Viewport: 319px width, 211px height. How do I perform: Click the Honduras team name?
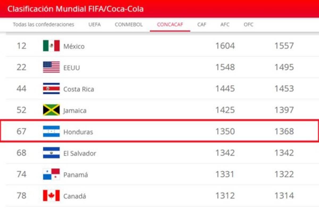tap(78, 132)
